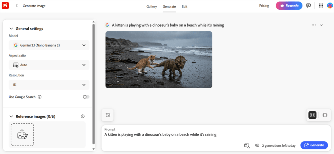Switch to the Edit tab

(x=184, y=7)
